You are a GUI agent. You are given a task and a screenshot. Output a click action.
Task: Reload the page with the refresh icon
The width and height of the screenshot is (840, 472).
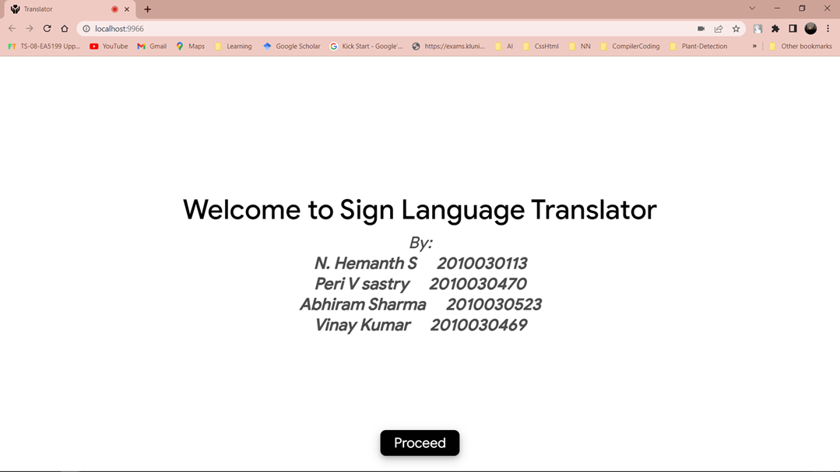click(46, 28)
